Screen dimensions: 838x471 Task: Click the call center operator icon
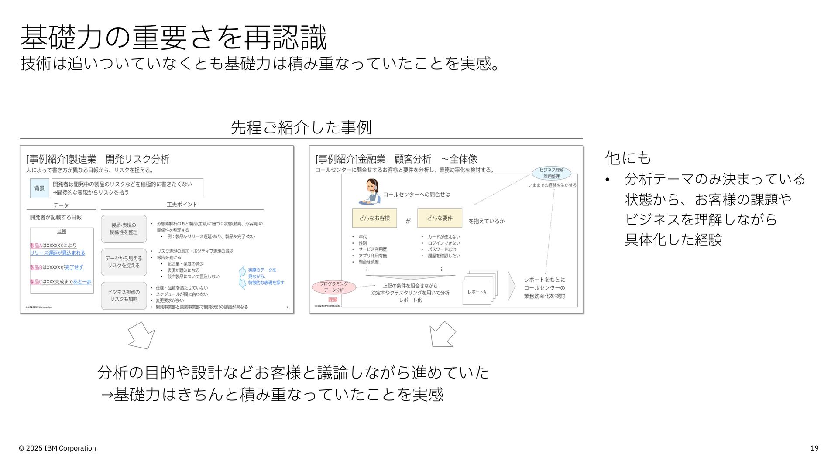pos(370,191)
